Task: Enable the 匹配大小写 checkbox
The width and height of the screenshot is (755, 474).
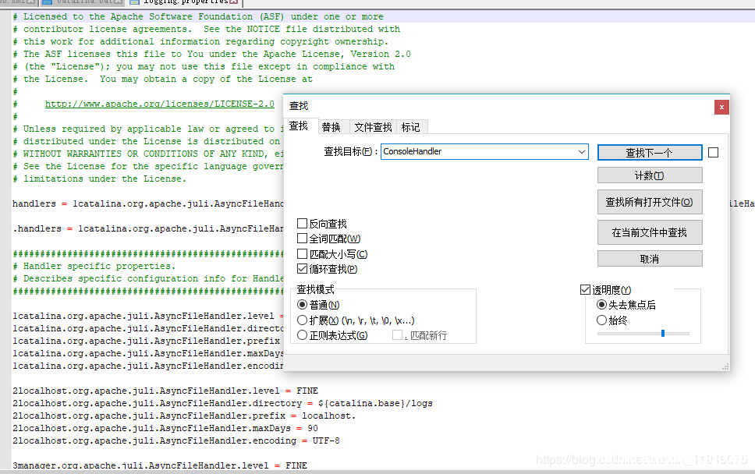Action: point(303,254)
